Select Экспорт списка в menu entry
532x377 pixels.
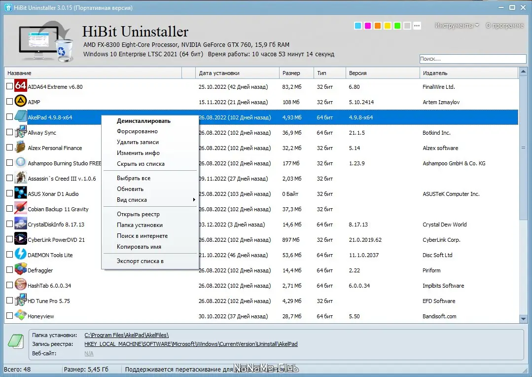point(150,261)
